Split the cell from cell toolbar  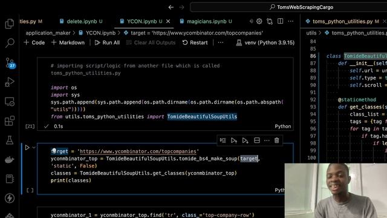click(256, 140)
